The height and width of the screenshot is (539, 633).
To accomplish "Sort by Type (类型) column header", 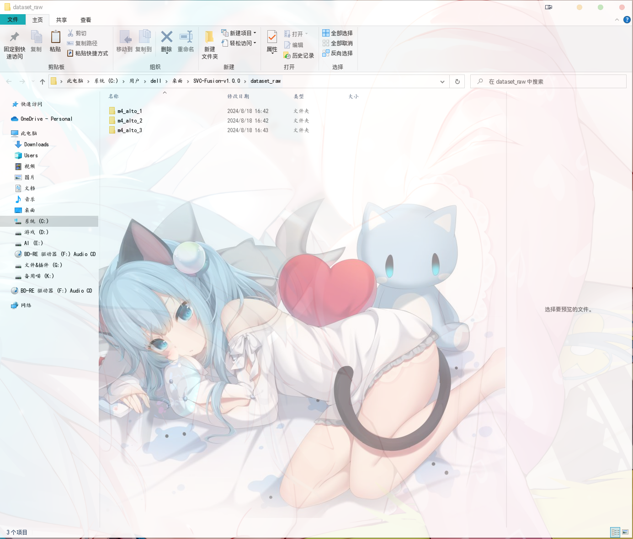I will (299, 96).
